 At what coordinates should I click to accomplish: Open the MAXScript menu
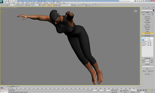(x=59, y=3)
